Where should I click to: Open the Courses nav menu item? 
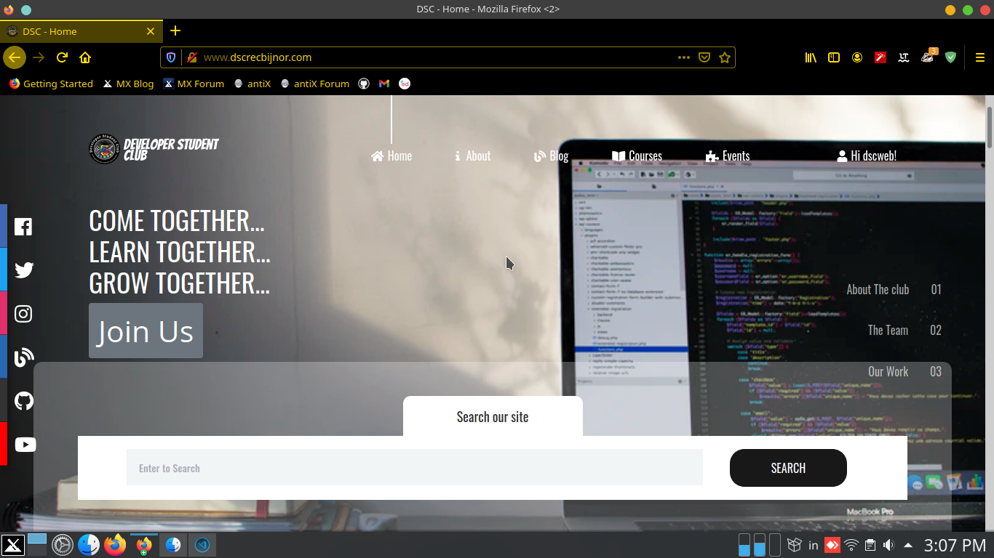tap(637, 155)
